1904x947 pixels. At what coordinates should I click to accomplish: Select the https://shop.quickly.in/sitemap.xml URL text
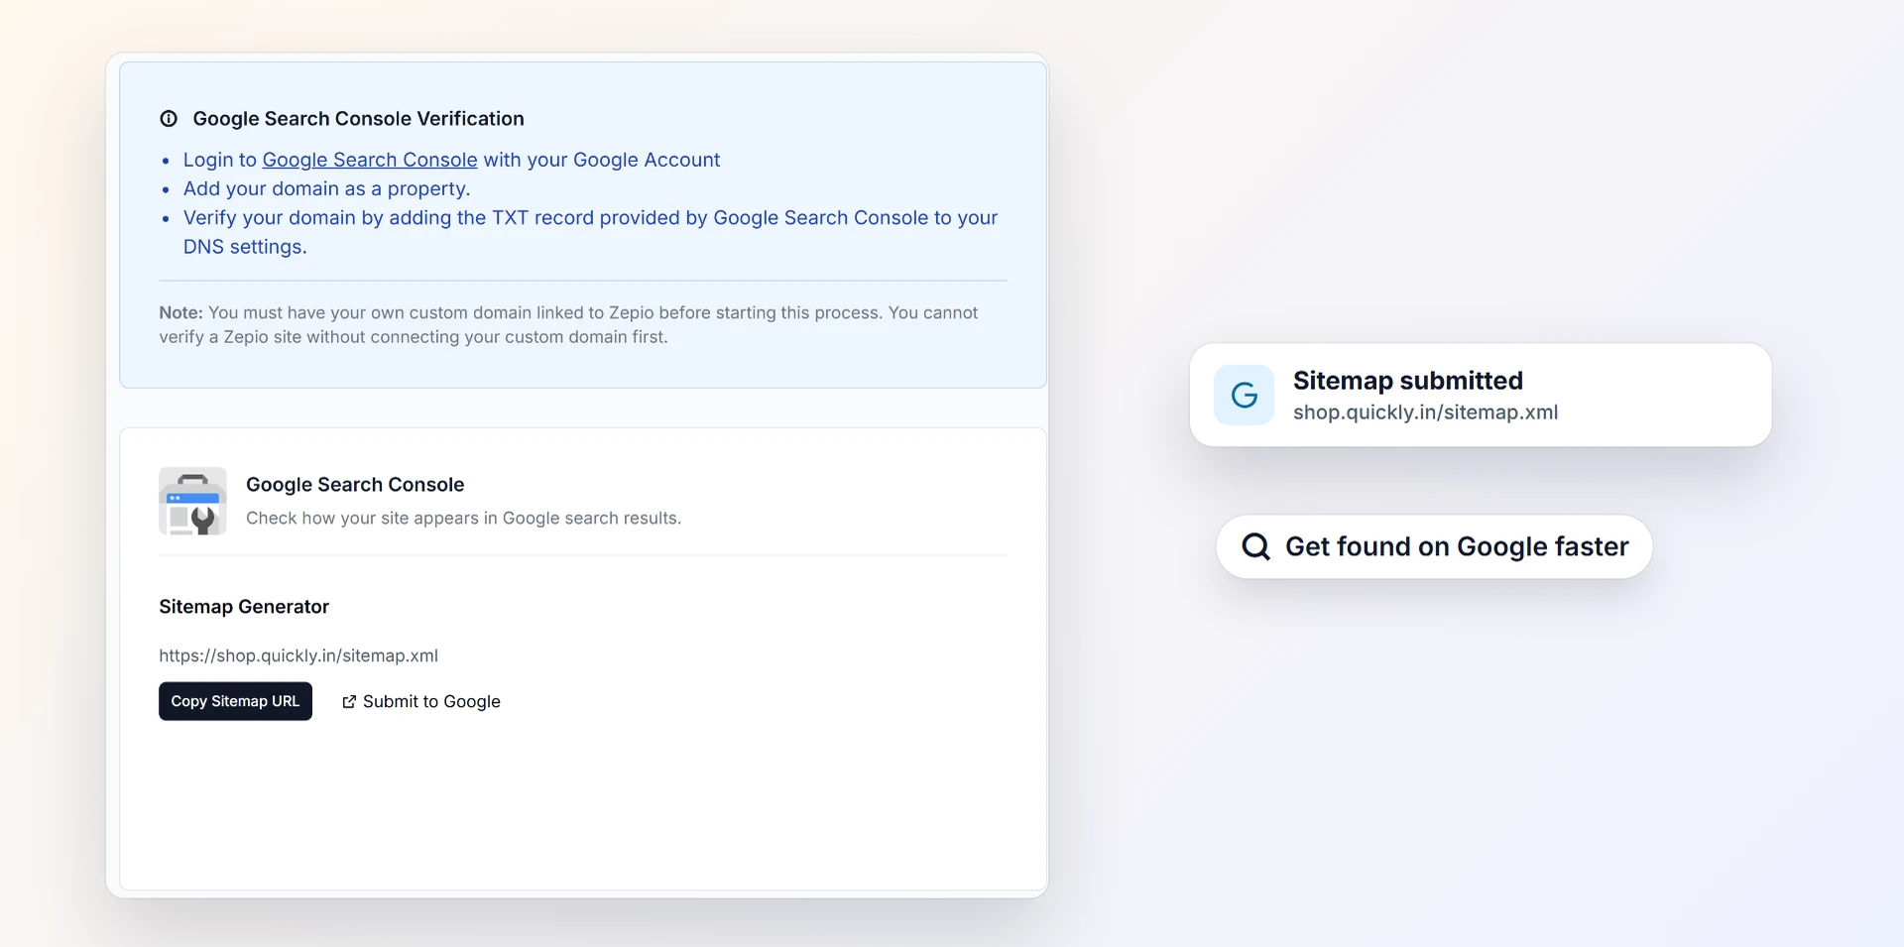[298, 655]
